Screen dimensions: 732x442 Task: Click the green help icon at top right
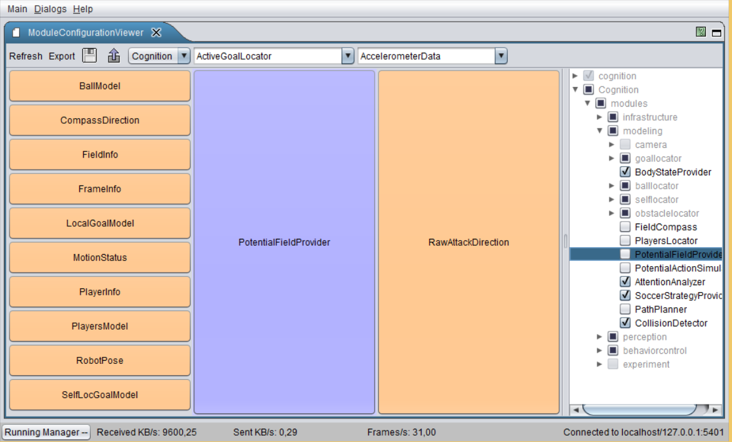(x=701, y=32)
